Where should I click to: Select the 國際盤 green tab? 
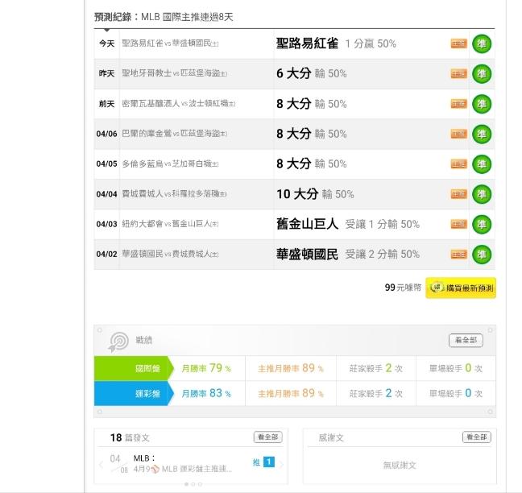(134, 368)
